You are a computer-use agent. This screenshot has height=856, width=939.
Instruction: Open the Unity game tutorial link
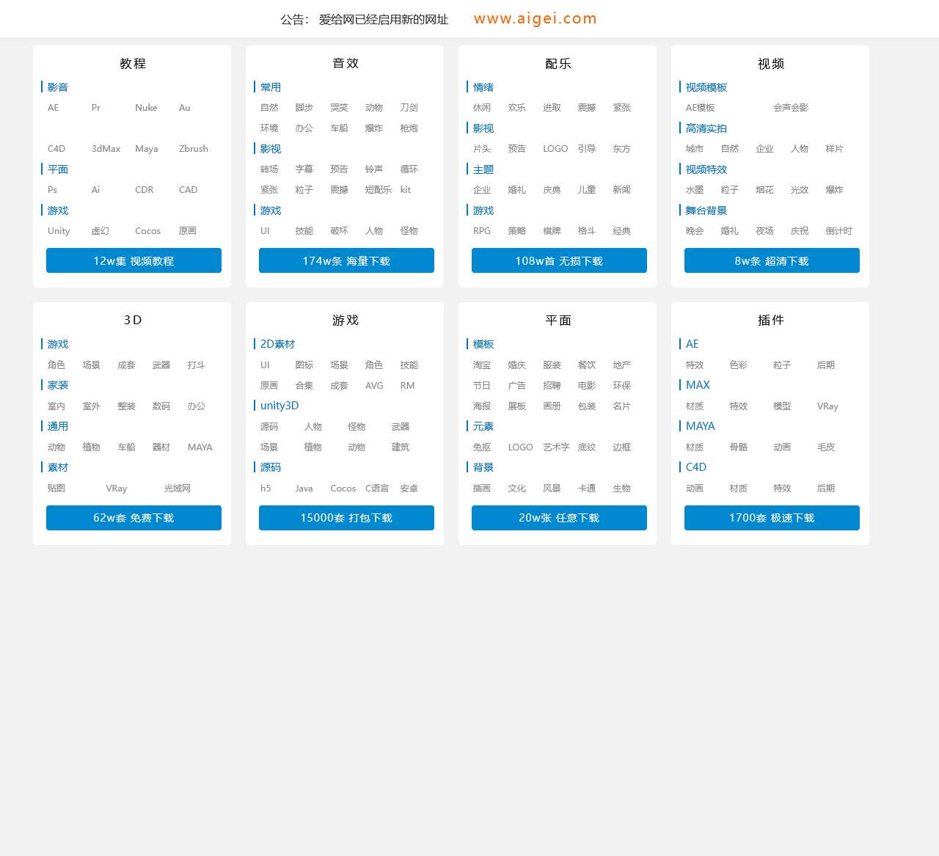pos(59,230)
